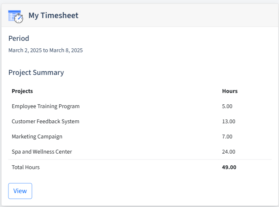279x207 pixels.
Task: Click the Period heading
Action: [18, 38]
